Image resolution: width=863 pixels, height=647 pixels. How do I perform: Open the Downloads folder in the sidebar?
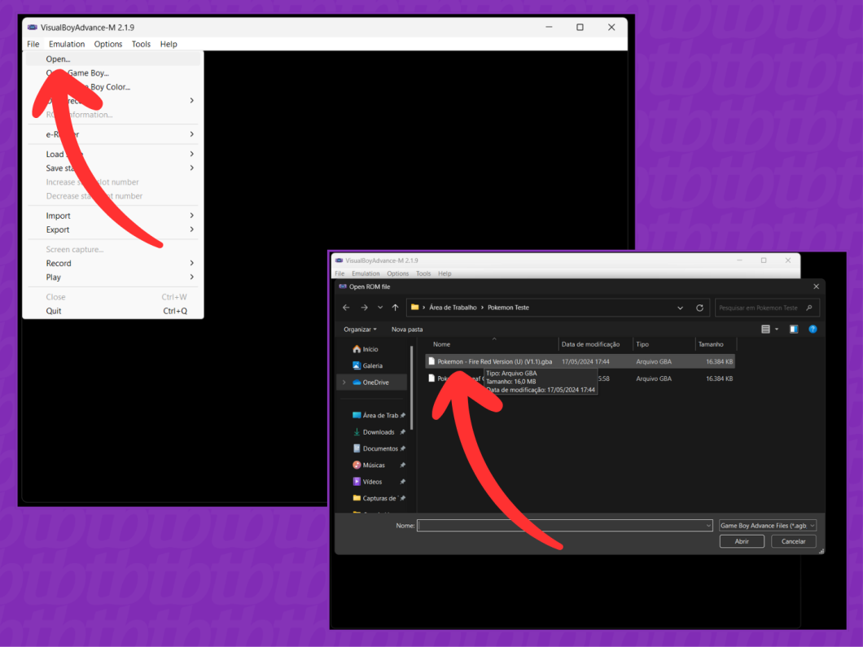[x=378, y=432]
